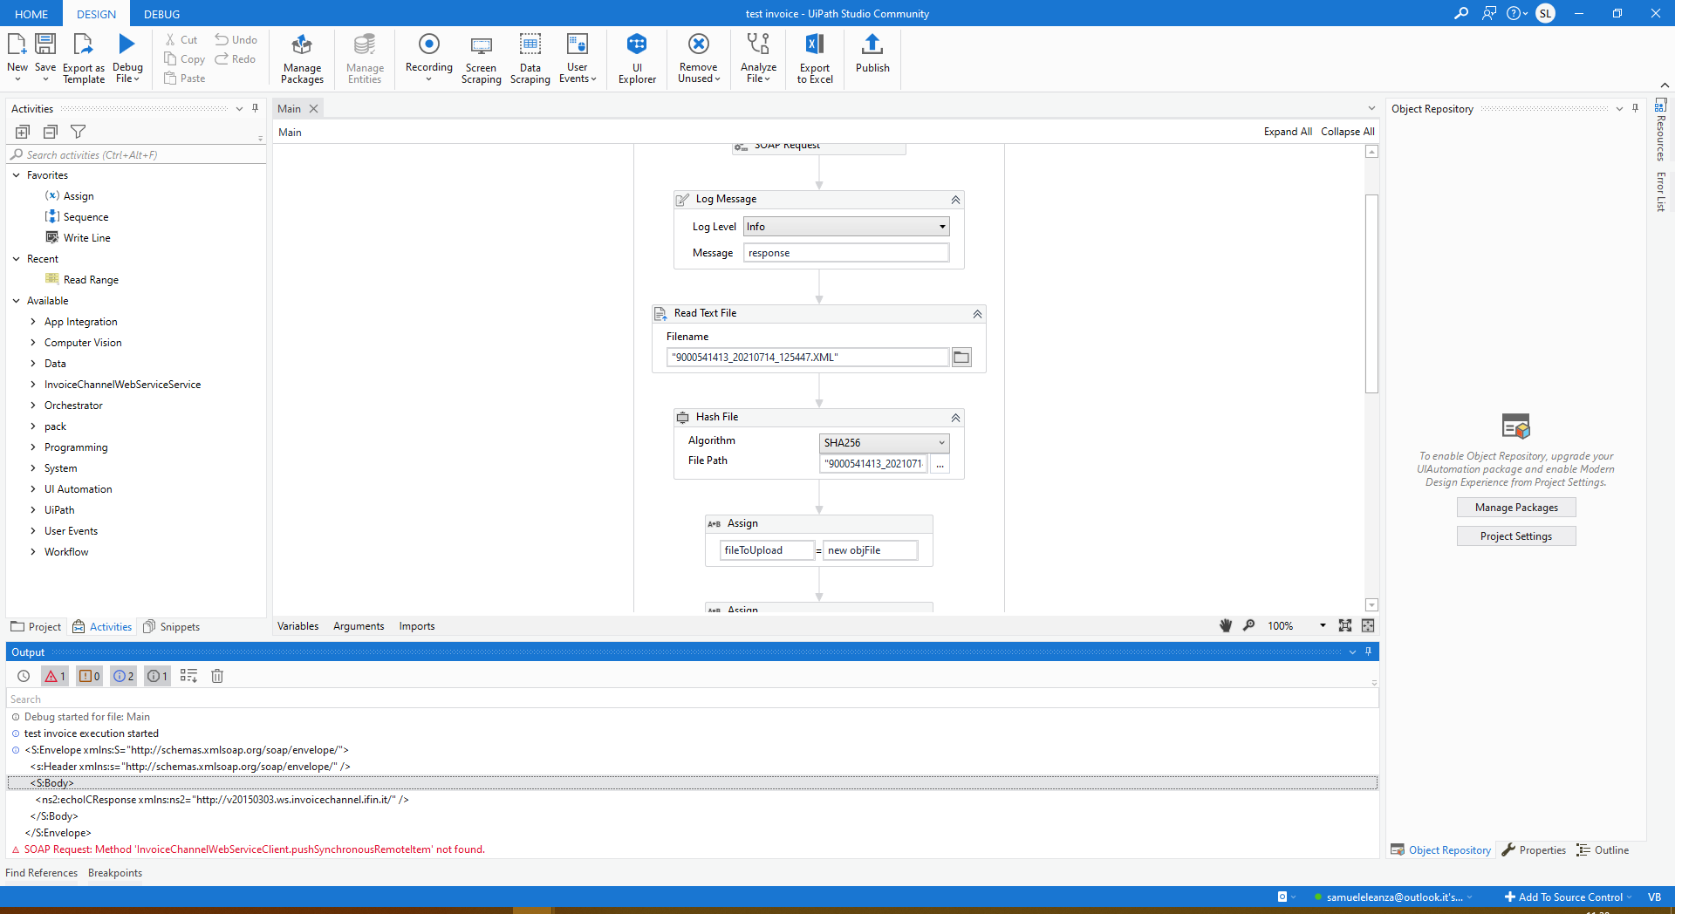
Task: Switch to the DEBUG ribbon tab
Action: point(161,14)
